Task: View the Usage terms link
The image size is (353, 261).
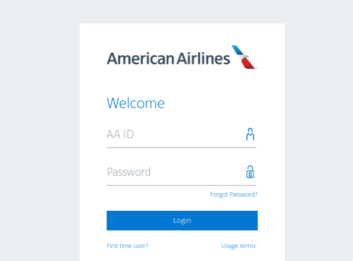Action: point(238,246)
